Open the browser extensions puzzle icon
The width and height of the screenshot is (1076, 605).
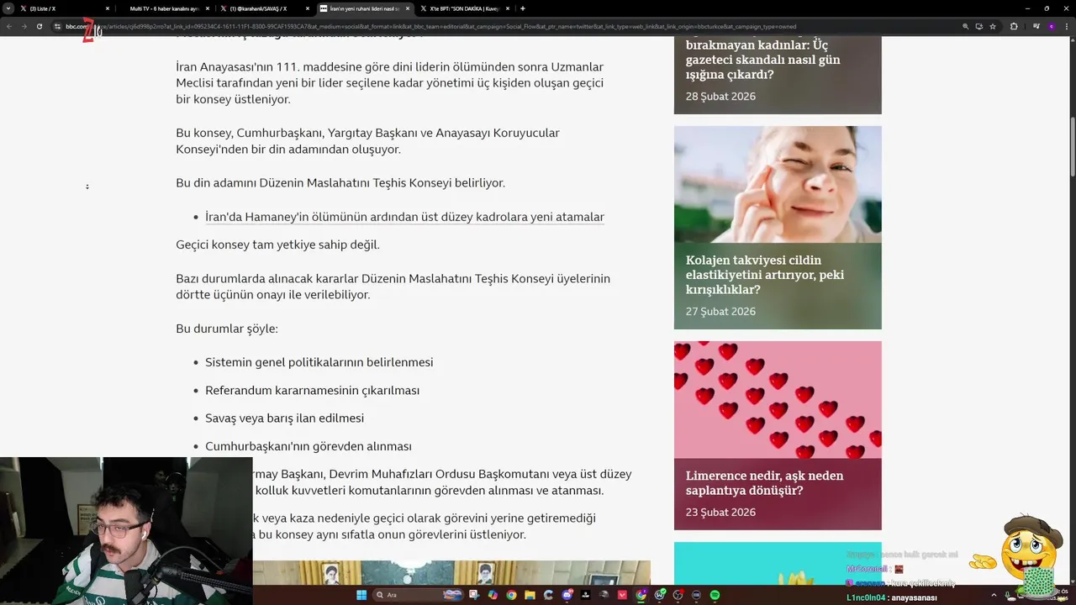click(1014, 26)
